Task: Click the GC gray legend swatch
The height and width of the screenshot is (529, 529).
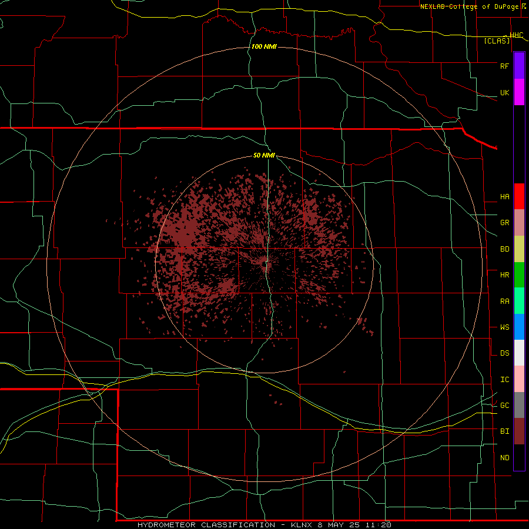Action: (519, 405)
